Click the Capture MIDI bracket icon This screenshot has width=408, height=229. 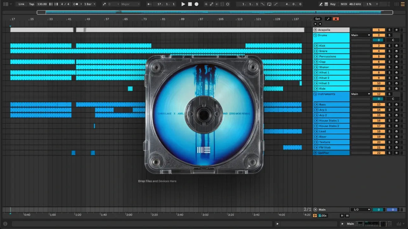coord(222,4)
